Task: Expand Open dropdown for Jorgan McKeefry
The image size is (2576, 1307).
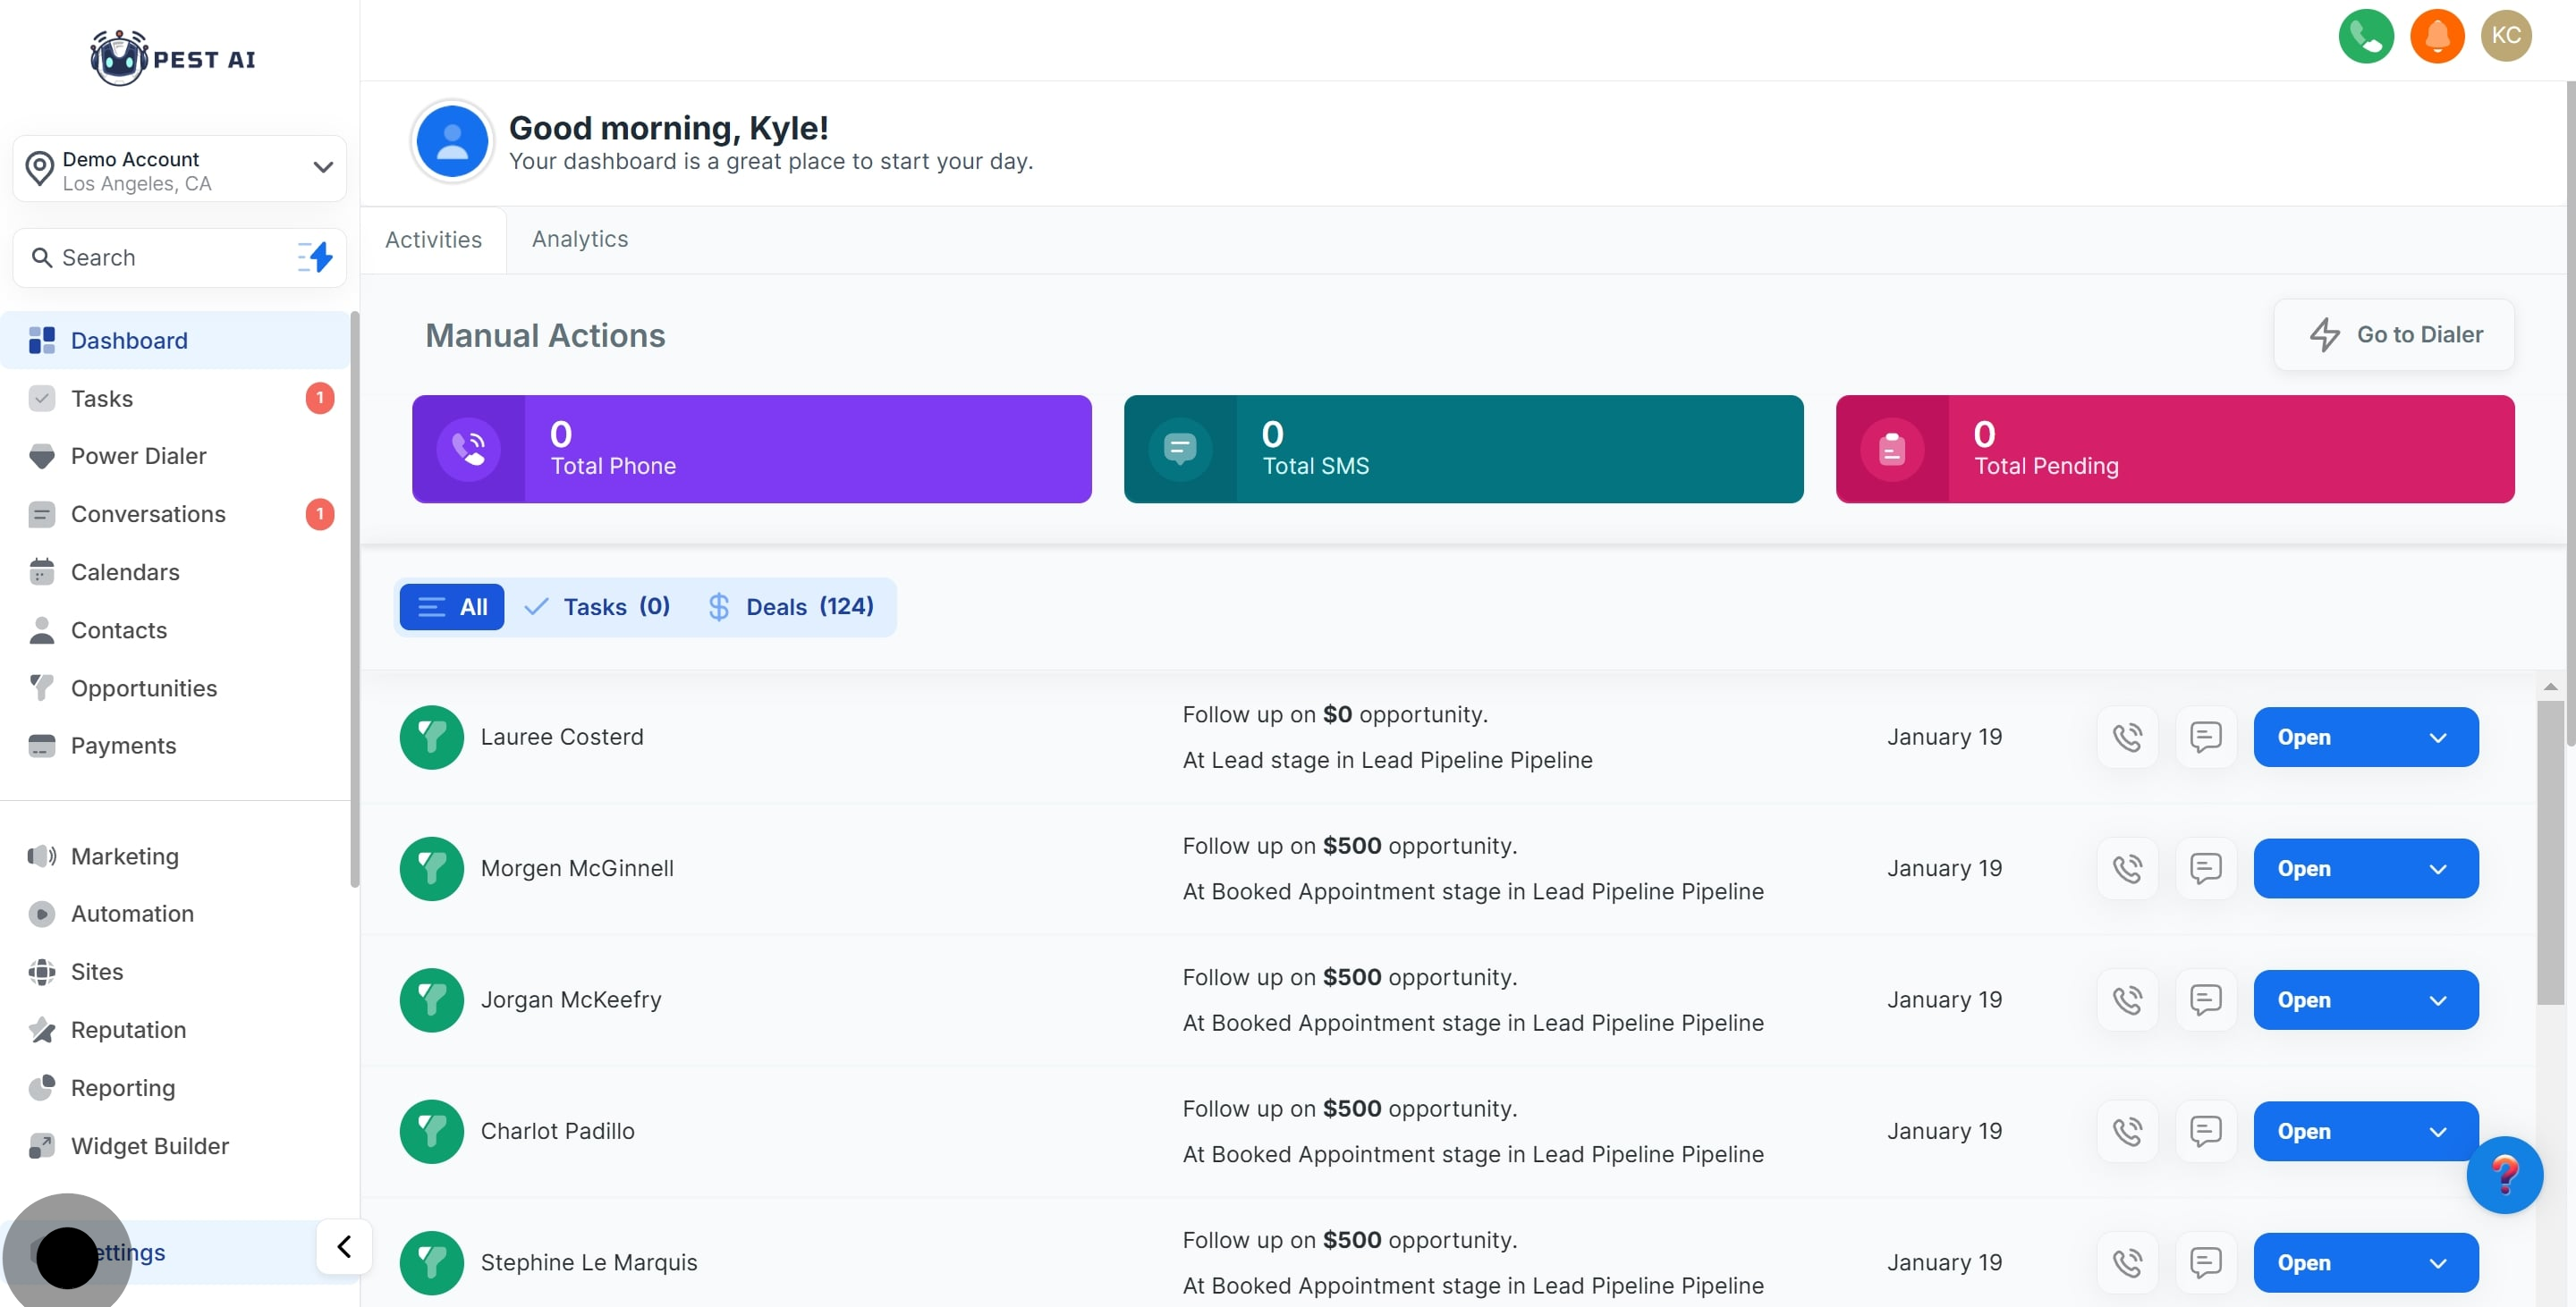Action: (x=2437, y=1000)
